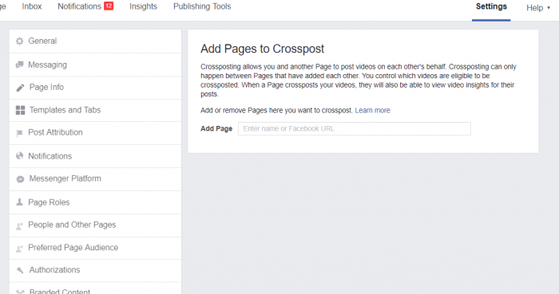Image resolution: width=559 pixels, height=294 pixels.
Task: Open Templates and Tabs settings
Action: pos(95,110)
